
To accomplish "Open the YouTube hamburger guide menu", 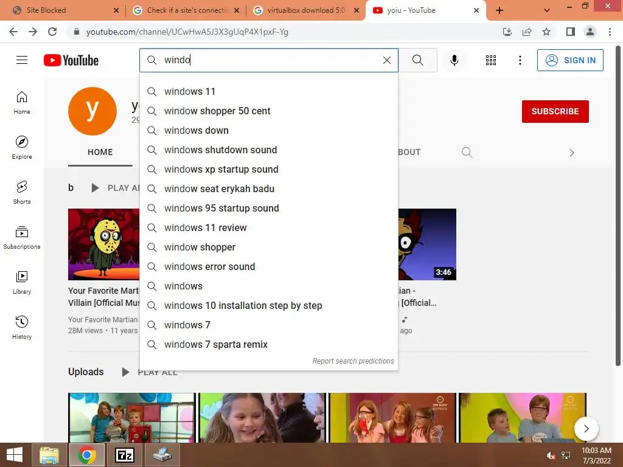I will (22, 60).
